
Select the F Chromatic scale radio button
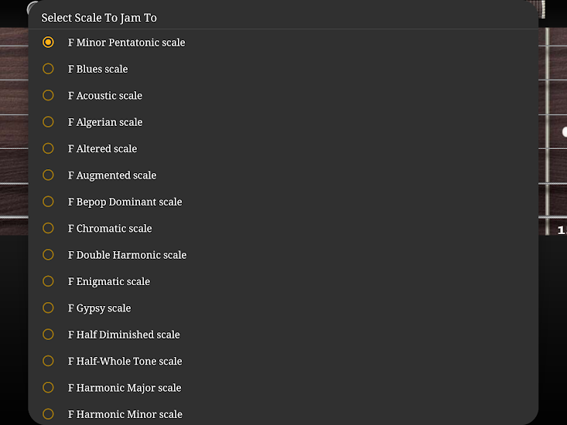click(x=48, y=228)
